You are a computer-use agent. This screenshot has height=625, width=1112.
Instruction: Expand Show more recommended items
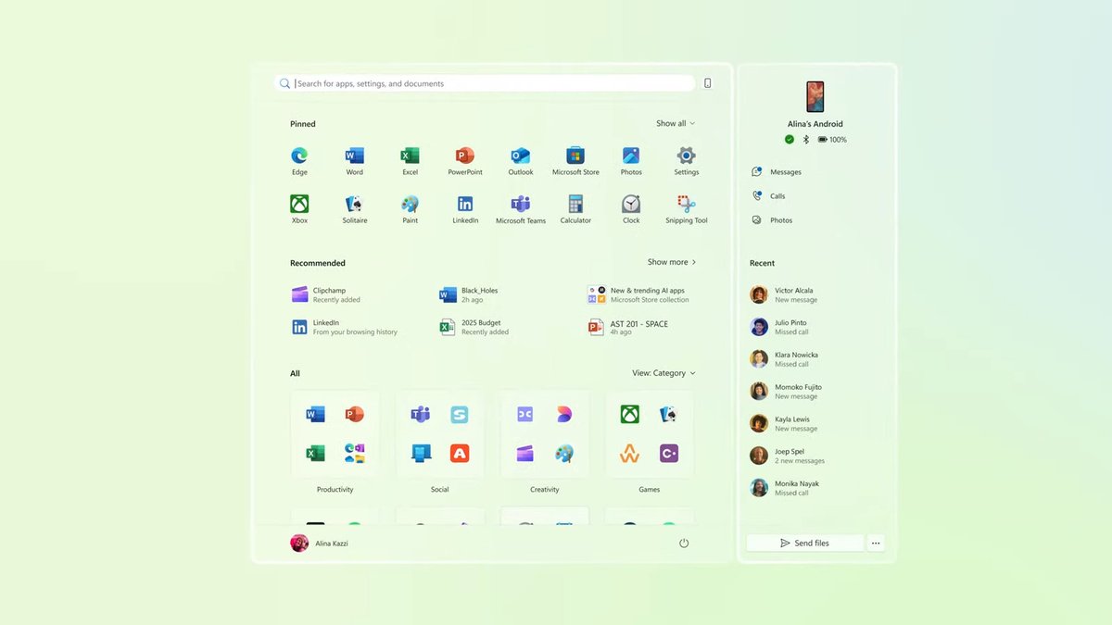coord(671,262)
